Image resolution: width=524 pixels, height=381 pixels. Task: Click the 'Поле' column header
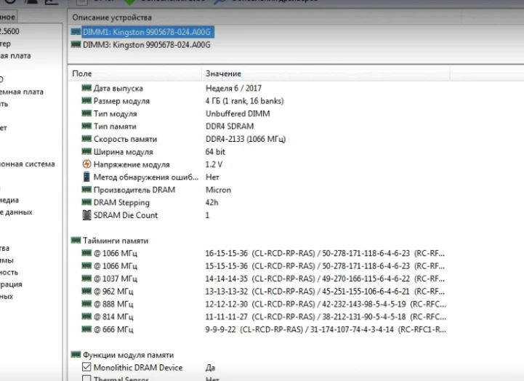[x=82, y=73]
